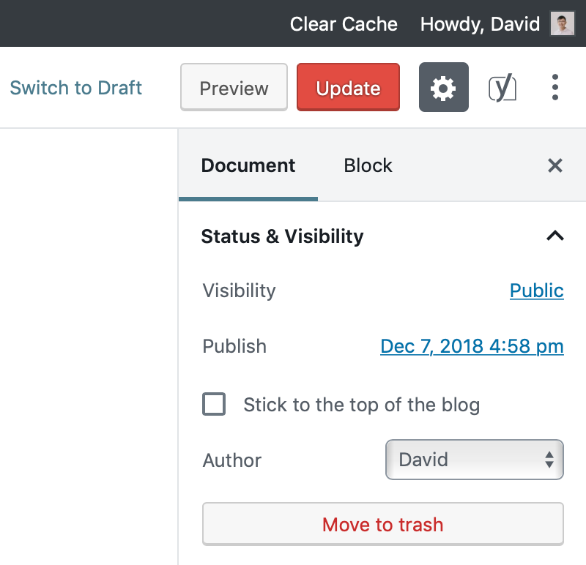Close the settings sidebar with X
Screen dimensions: 586x565
pyautogui.click(x=555, y=165)
